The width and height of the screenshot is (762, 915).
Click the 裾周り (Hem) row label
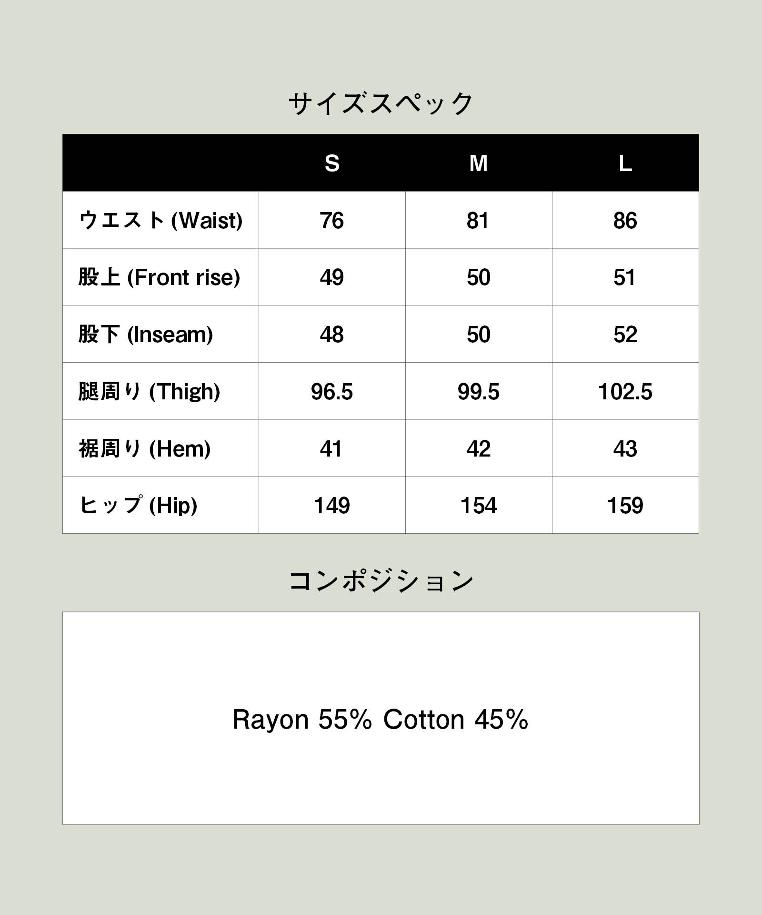click(x=145, y=448)
